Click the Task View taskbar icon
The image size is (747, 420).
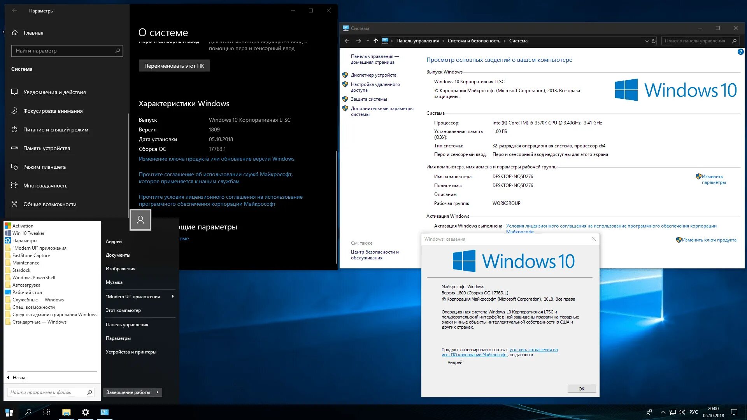(x=47, y=412)
